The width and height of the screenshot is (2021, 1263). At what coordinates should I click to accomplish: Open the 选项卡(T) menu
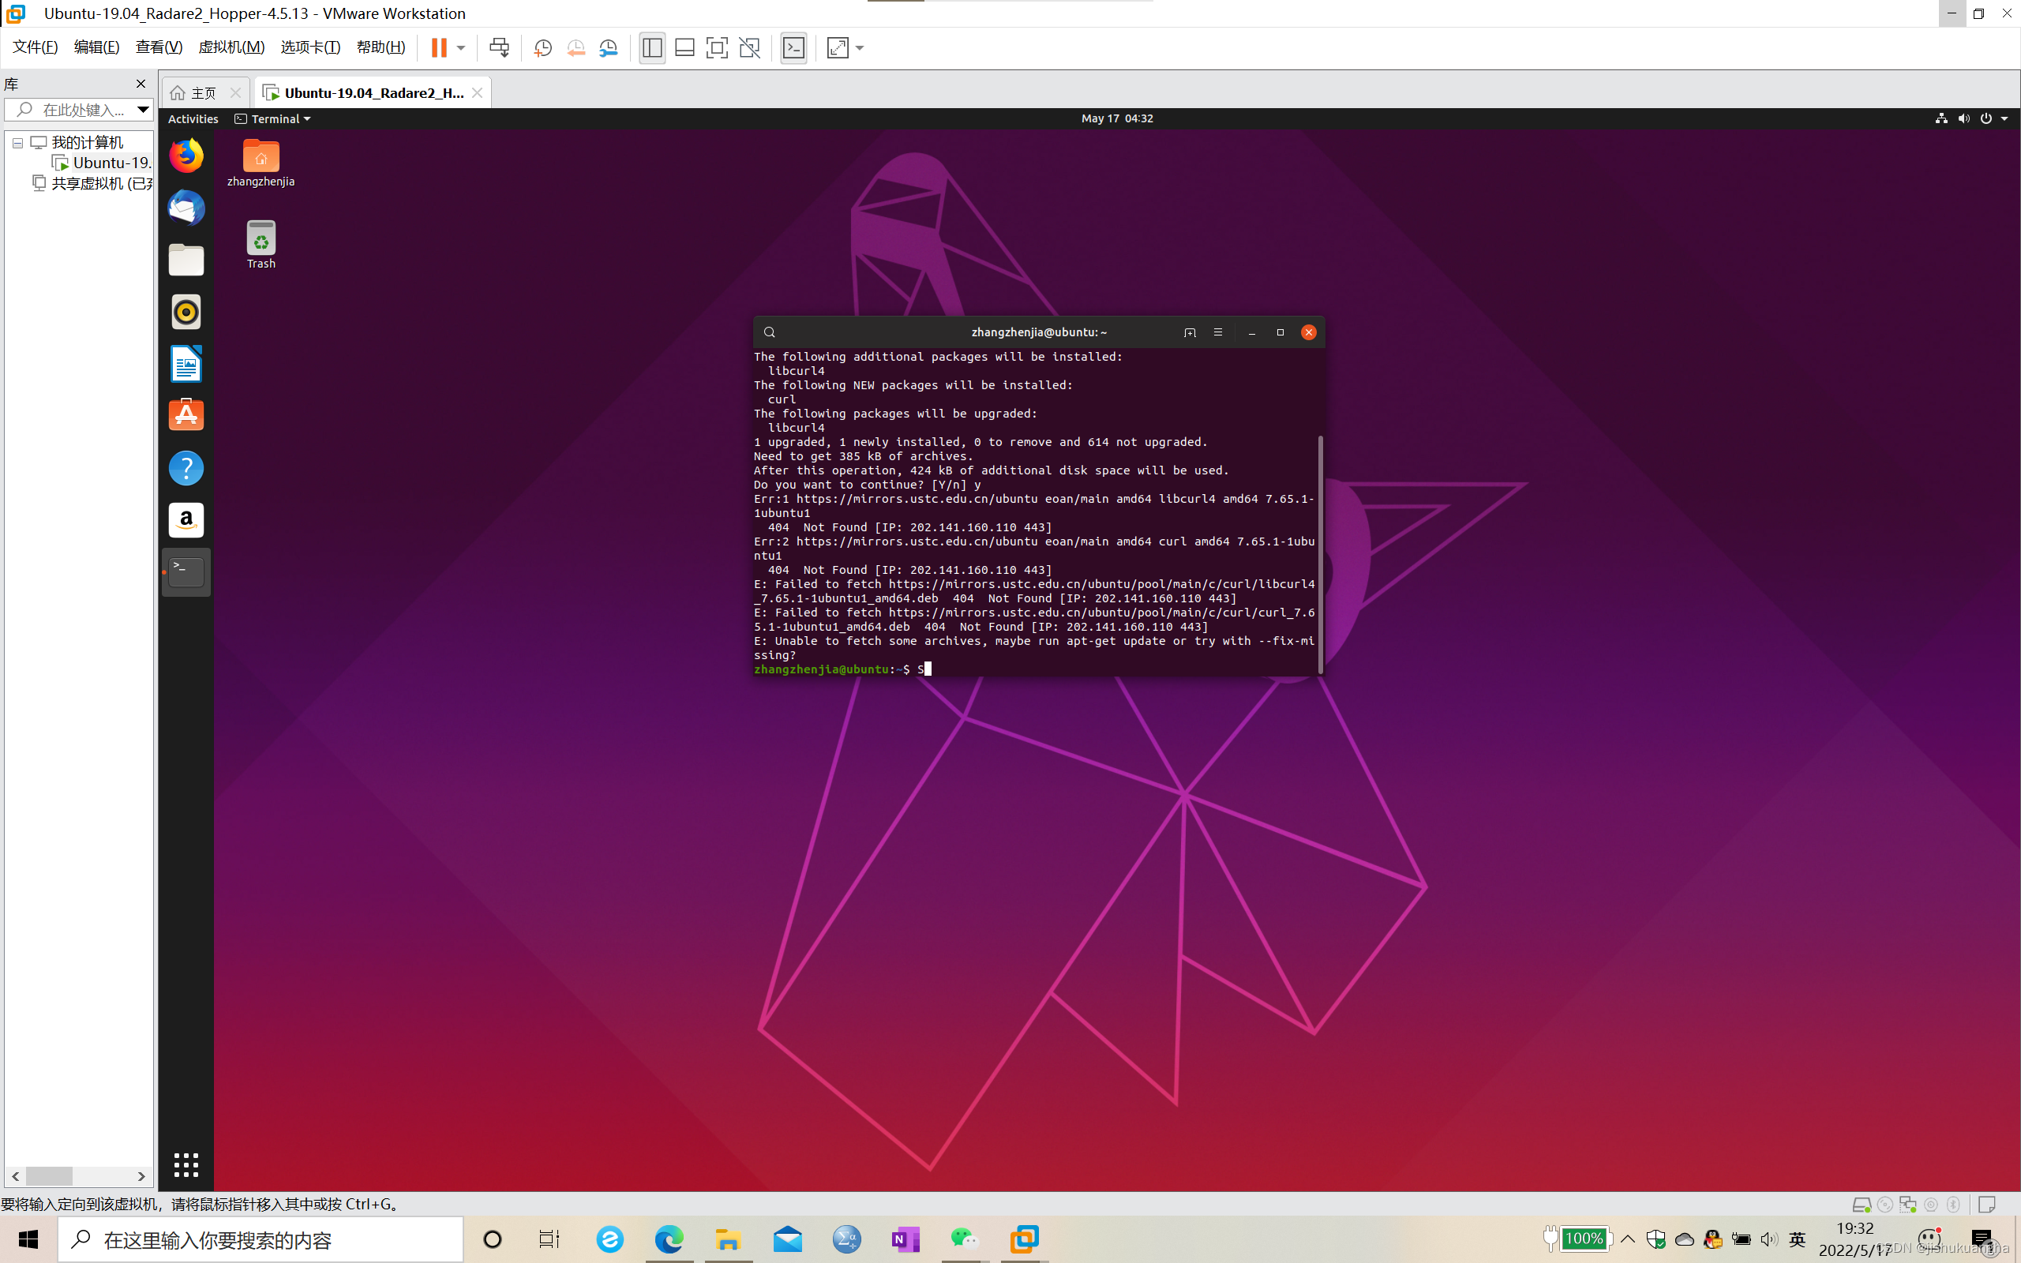[x=311, y=47]
